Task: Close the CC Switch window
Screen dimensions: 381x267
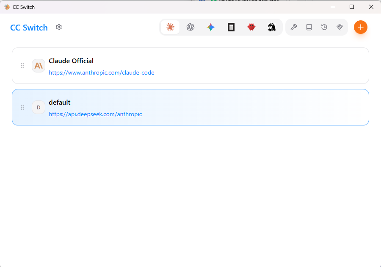Action: [x=371, y=7]
